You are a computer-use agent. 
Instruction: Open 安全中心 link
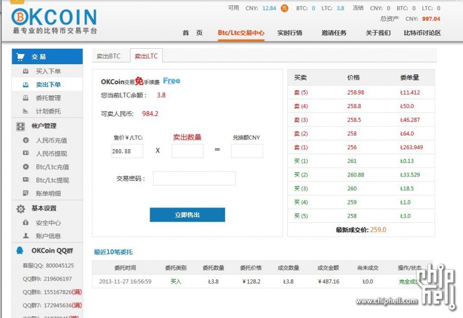(48, 223)
